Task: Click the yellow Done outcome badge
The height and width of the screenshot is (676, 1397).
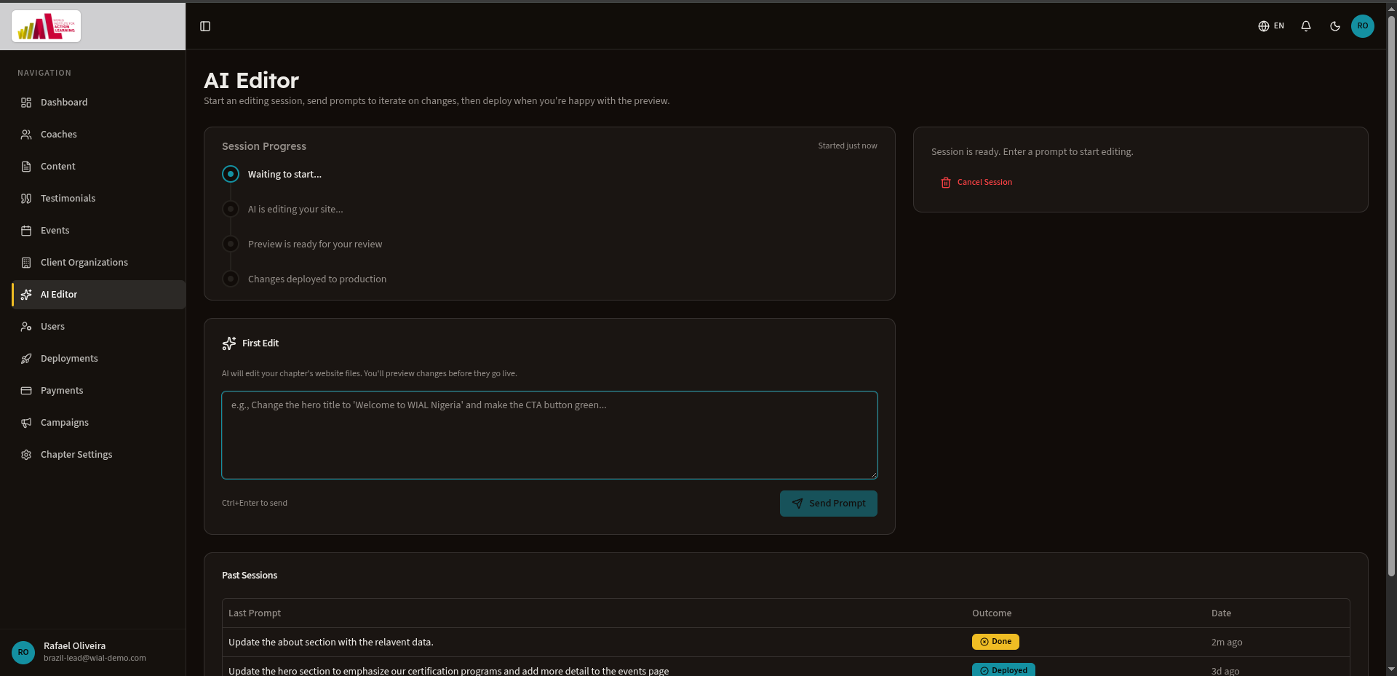Action: click(995, 642)
